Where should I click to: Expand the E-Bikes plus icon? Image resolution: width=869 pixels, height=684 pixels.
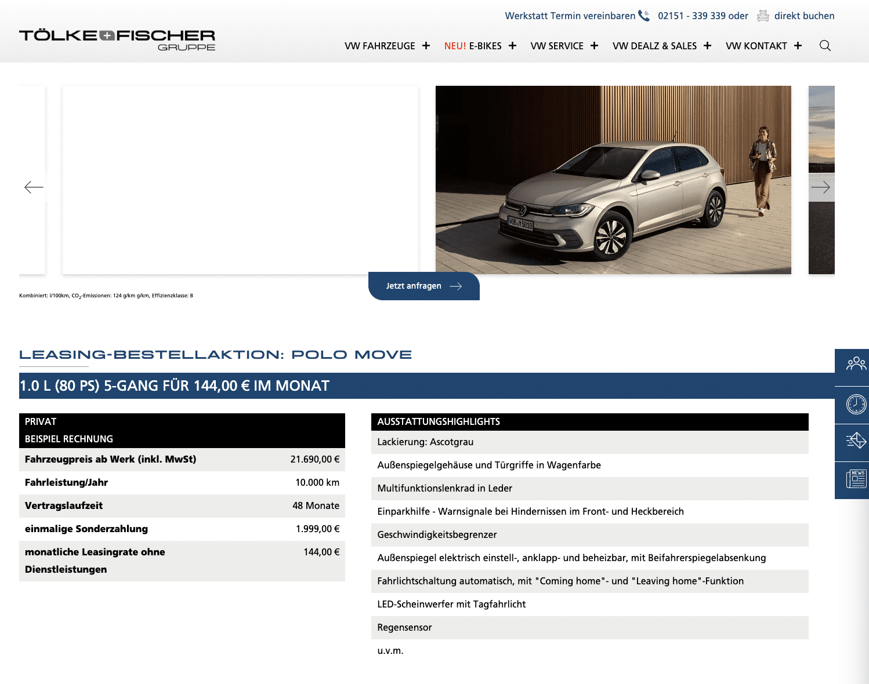click(512, 46)
